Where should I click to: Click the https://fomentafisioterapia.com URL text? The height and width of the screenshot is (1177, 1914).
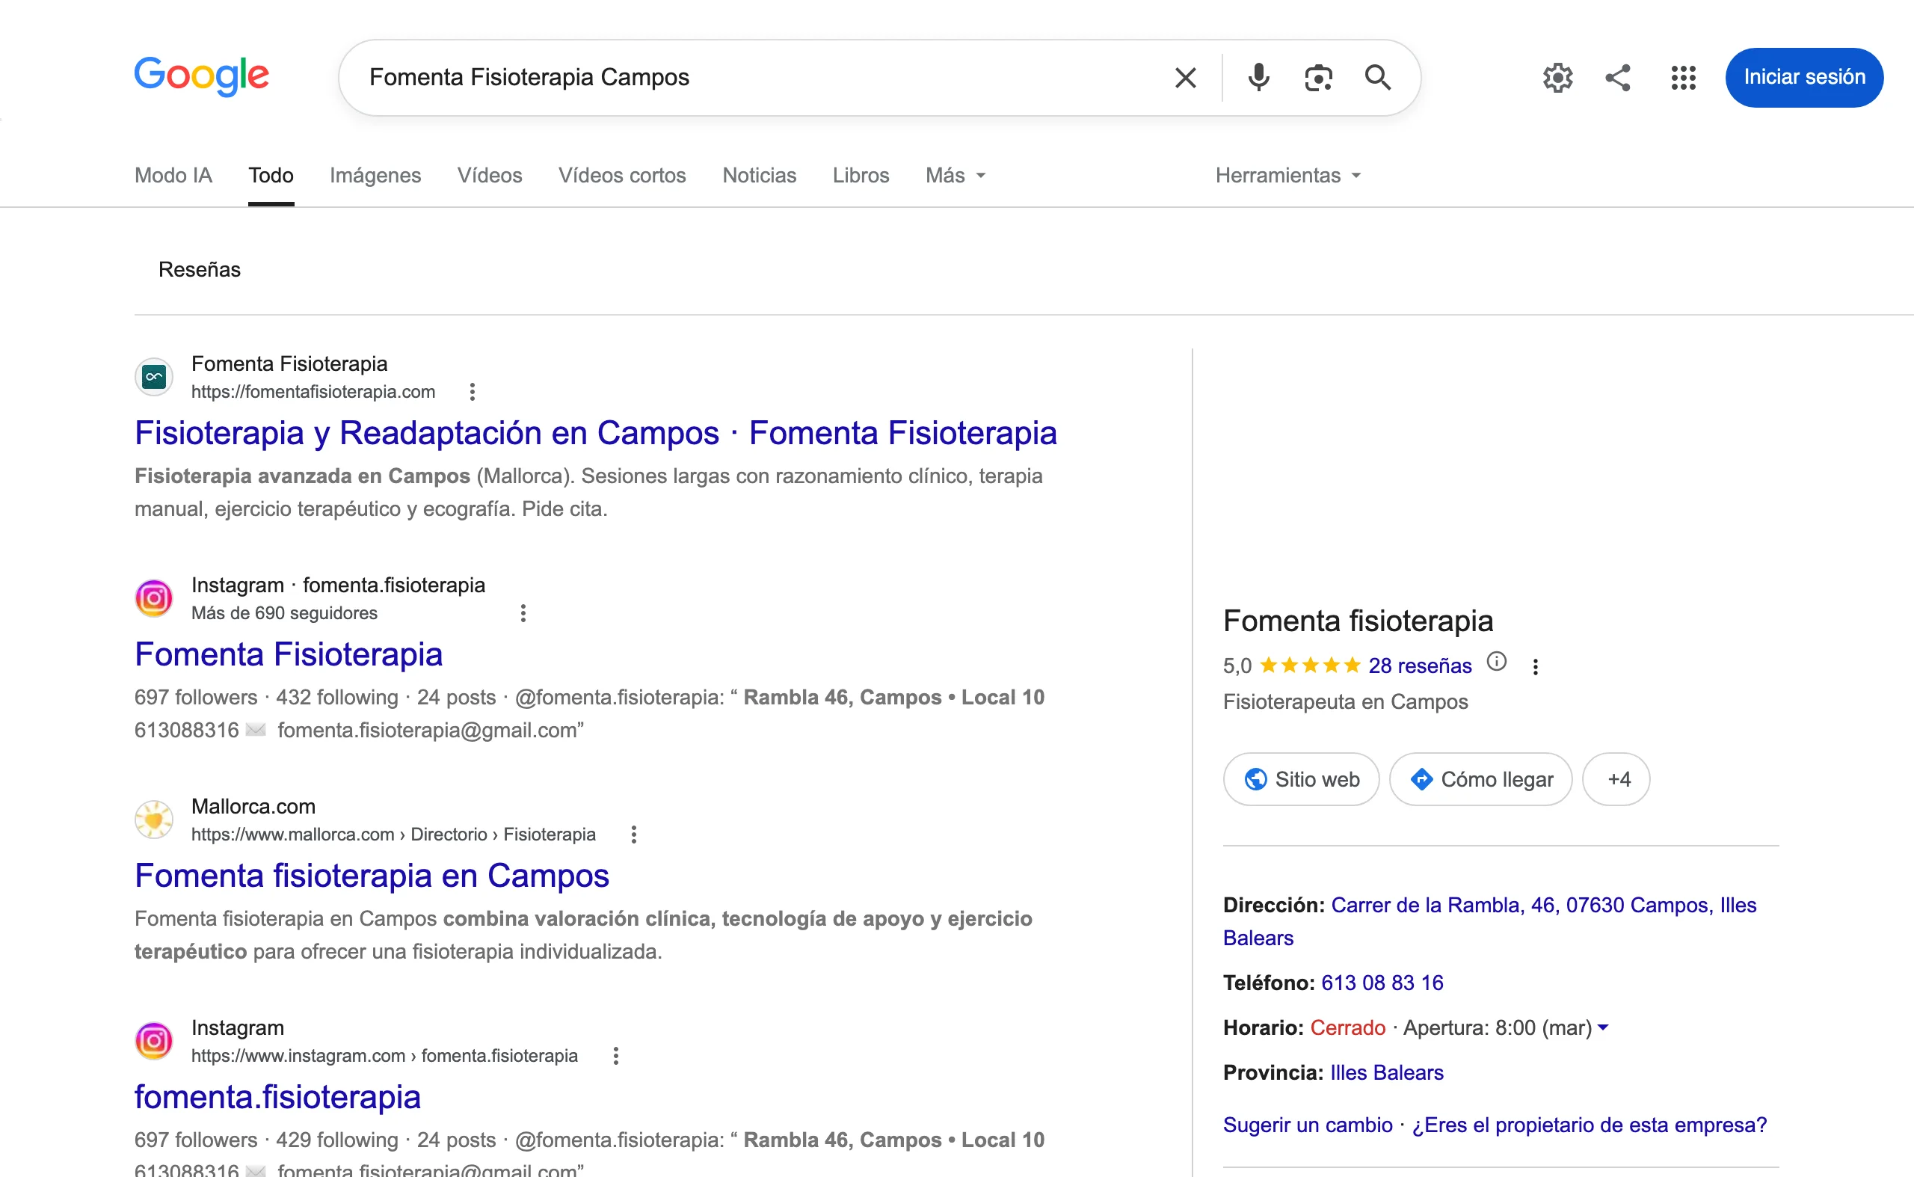313,392
